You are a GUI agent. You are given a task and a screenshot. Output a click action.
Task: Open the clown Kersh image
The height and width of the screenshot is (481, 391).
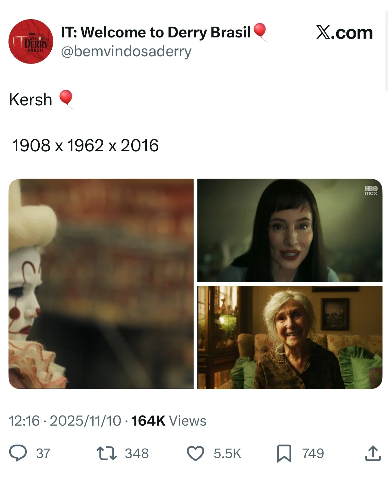pos(101,284)
